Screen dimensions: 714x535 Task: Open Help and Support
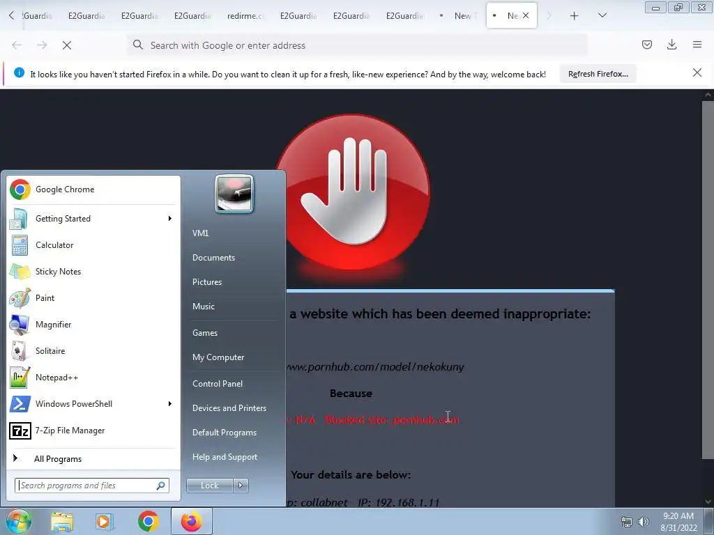[x=225, y=457]
